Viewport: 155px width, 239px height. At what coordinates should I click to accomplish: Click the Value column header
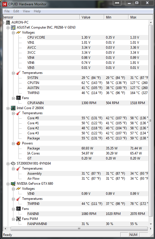92,17
